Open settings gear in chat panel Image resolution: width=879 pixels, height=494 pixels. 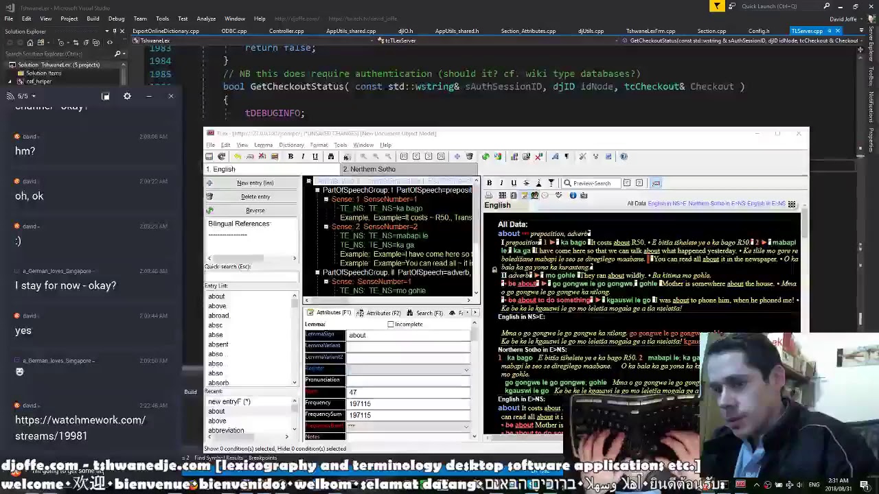pyautogui.click(x=127, y=96)
